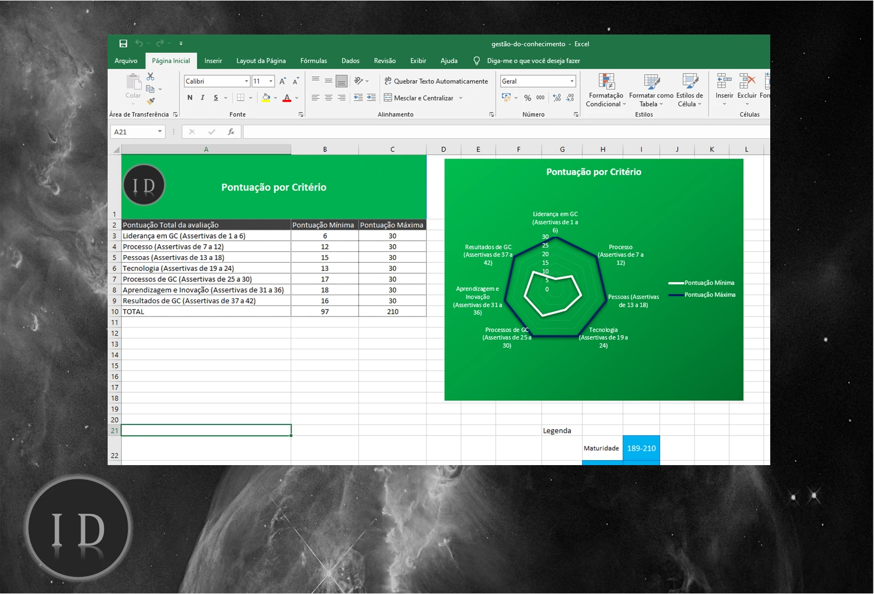874x594 pixels.
Task: Select the Format Painter brush
Action: tap(150, 101)
